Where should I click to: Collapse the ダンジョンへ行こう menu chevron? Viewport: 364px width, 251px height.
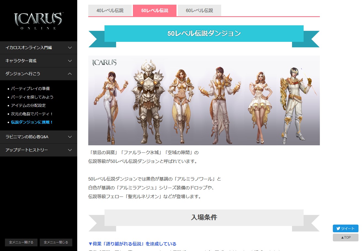coord(70,74)
